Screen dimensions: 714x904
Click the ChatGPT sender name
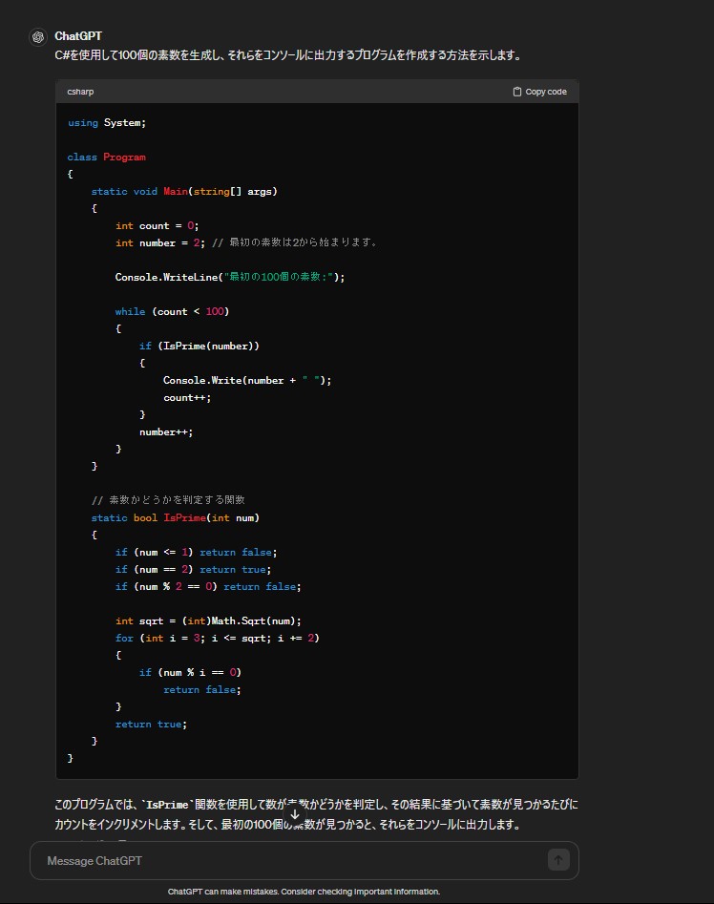click(78, 36)
